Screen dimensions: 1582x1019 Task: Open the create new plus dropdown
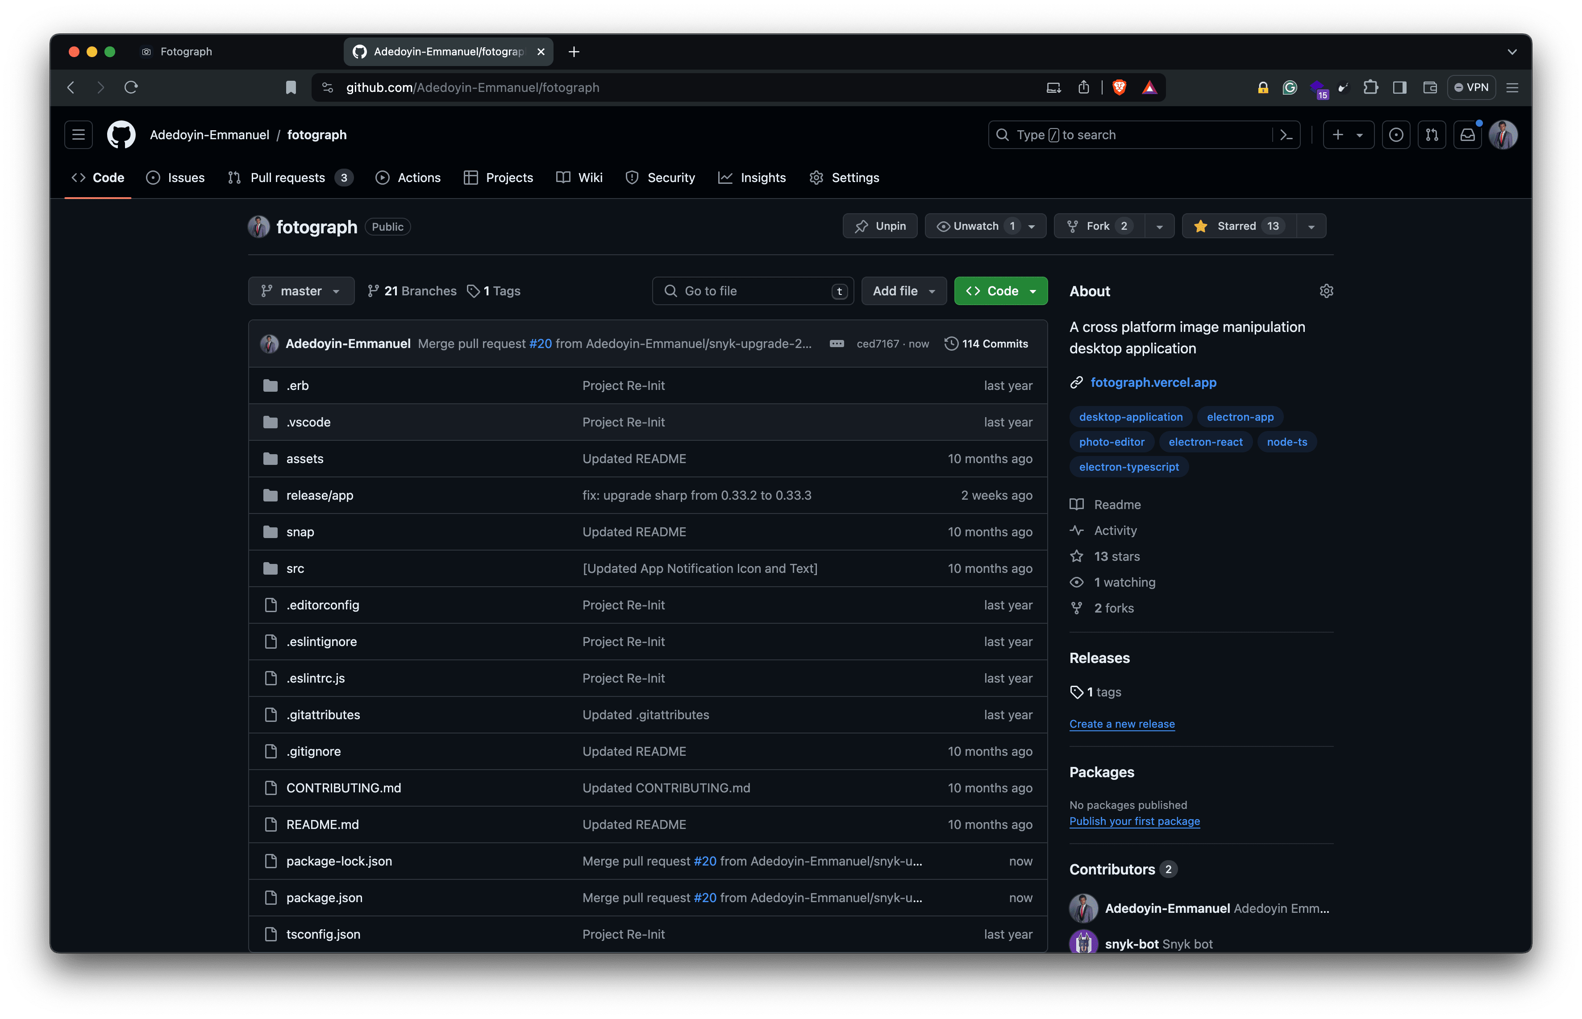1348,135
